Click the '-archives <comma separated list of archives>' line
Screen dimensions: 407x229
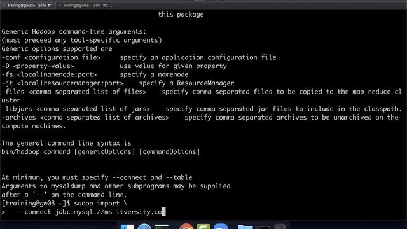(200, 117)
